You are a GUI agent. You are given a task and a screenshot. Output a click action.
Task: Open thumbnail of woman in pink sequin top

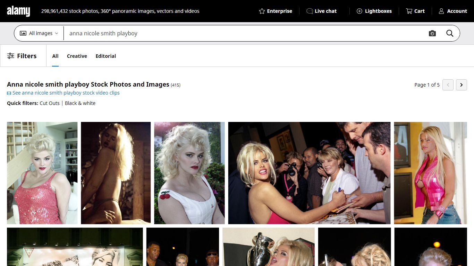pyautogui.click(x=42, y=173)
